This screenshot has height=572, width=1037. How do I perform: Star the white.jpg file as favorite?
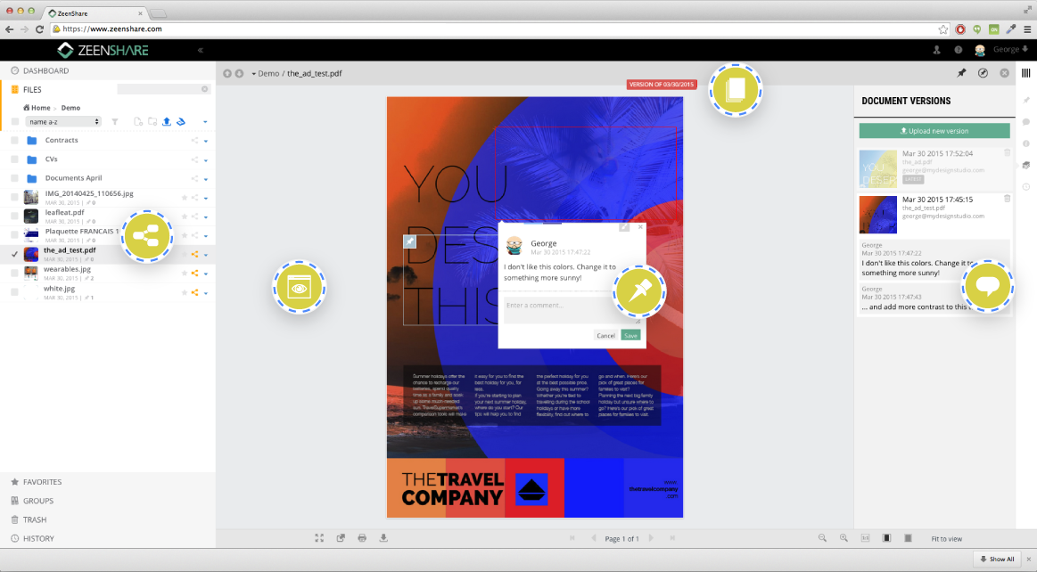click(x=185, y=292)
